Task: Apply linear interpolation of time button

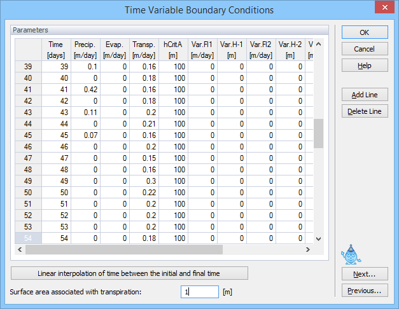Action: 129,273
